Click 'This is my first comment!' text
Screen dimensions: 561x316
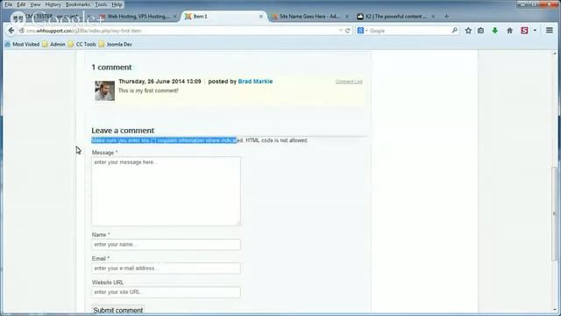click(148, 90)
